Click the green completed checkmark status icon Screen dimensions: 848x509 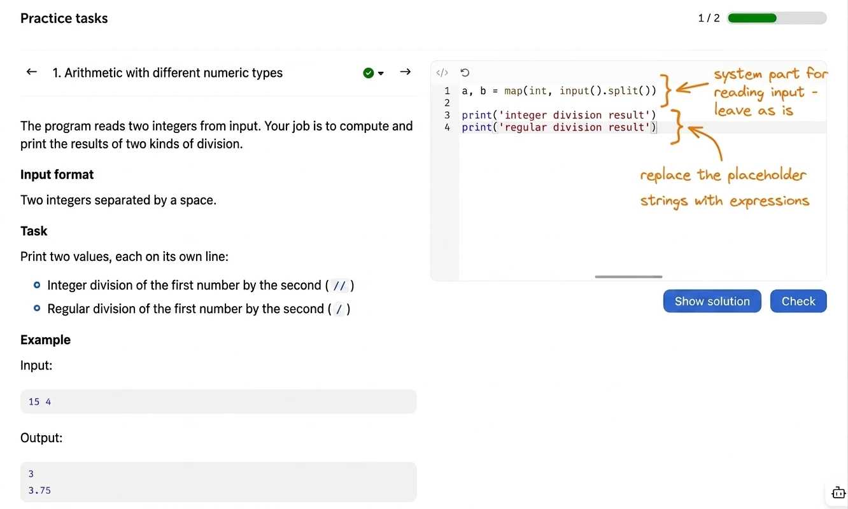368,73
